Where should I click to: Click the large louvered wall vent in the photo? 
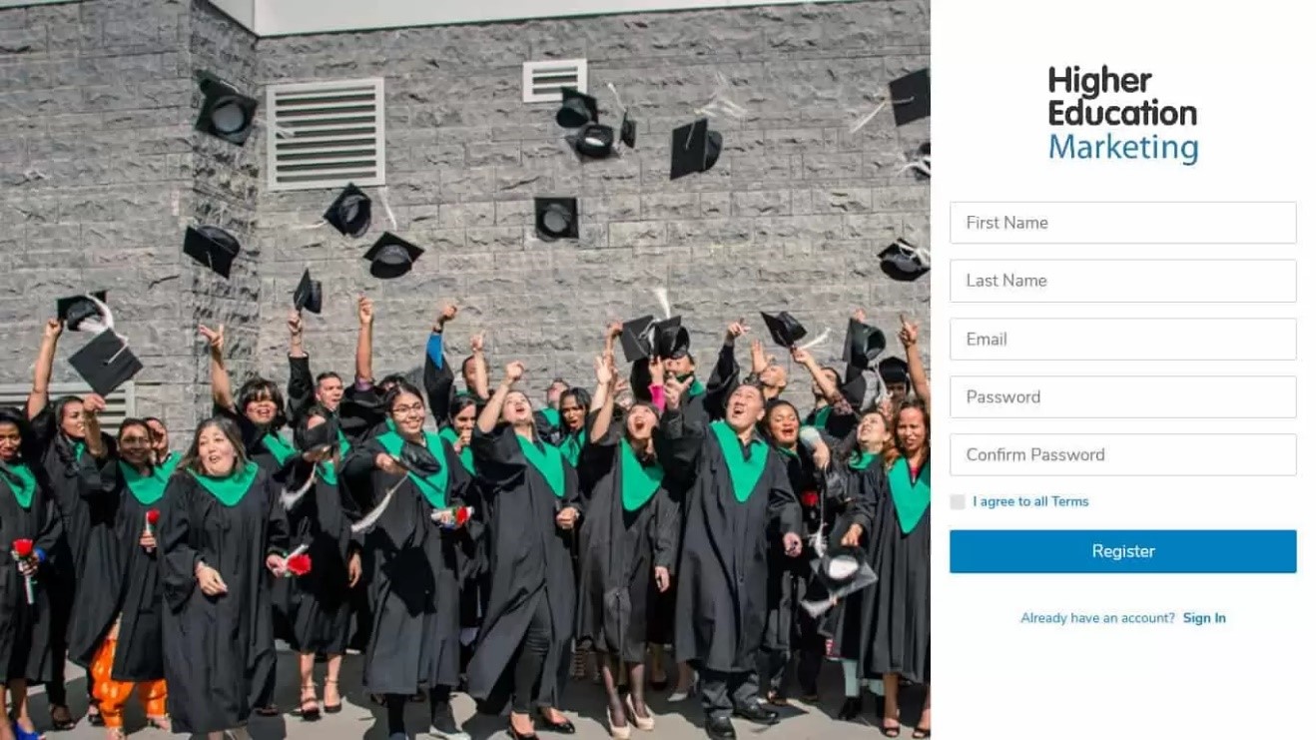(326, 134)
